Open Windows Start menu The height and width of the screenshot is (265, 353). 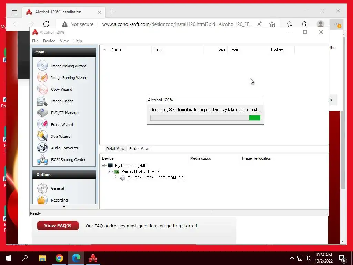[8, 258]
